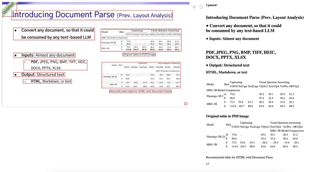Select the boxed "Output: Structured text" bullet on the slide
314x172 pixels.
coord(39,74)
